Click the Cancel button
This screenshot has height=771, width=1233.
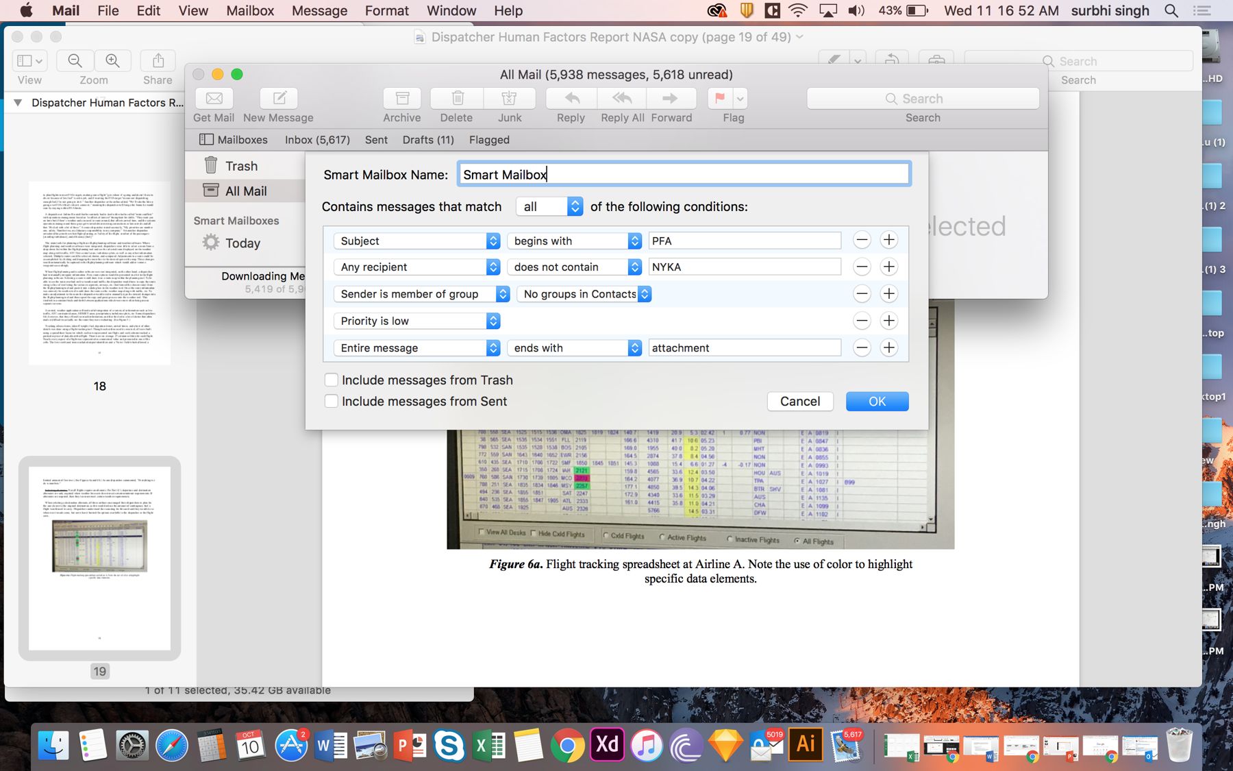click(x=799, y=401)
